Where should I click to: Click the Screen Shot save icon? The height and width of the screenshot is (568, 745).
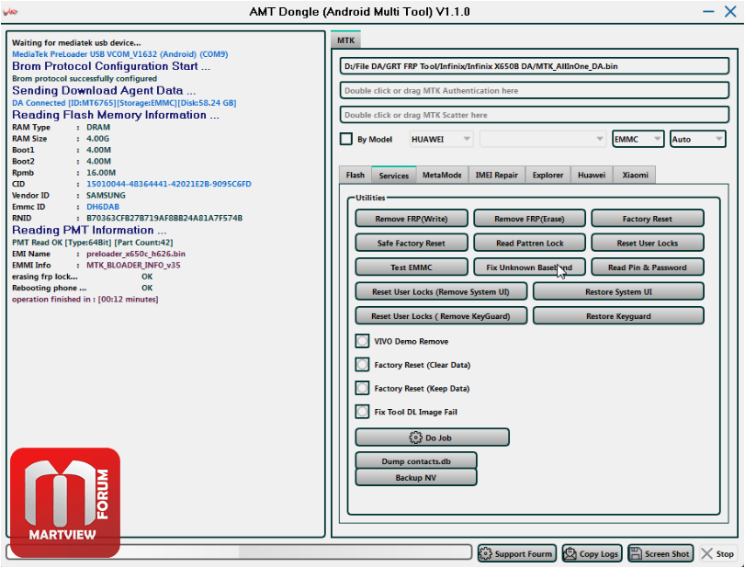tap(636, 553)
